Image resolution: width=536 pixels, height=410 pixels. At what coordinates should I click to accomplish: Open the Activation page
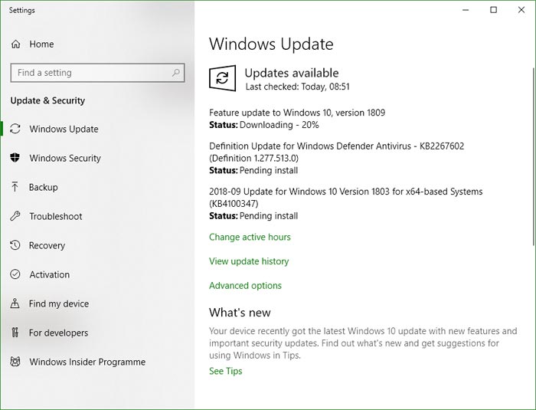click(x=49, y=274)
